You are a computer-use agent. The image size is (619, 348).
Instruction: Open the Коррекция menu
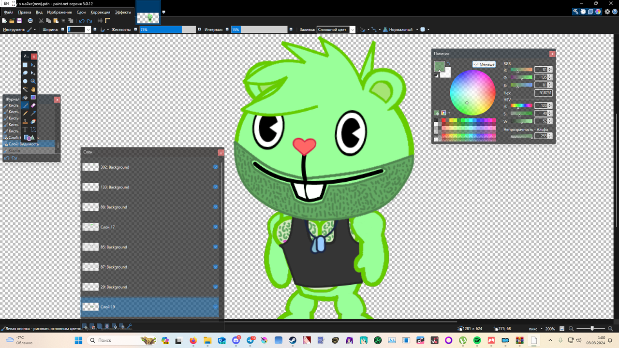[100, 12]
